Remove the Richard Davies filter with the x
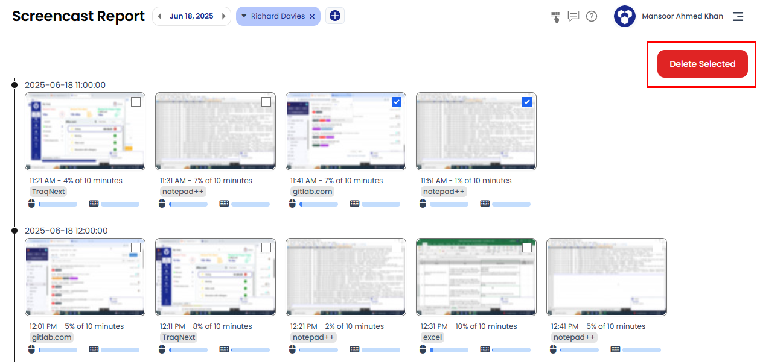The height and width of the screenshot is (362, 757). point(311,16)
